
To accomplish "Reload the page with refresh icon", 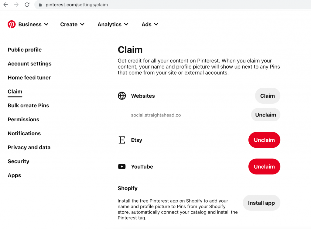I will pos(27,5).
